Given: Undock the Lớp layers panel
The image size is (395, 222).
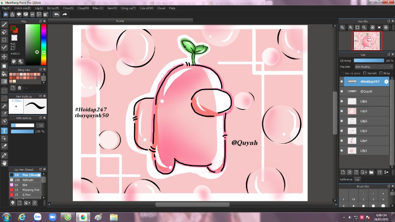Looking at the screenshot, I should (388, 55).
